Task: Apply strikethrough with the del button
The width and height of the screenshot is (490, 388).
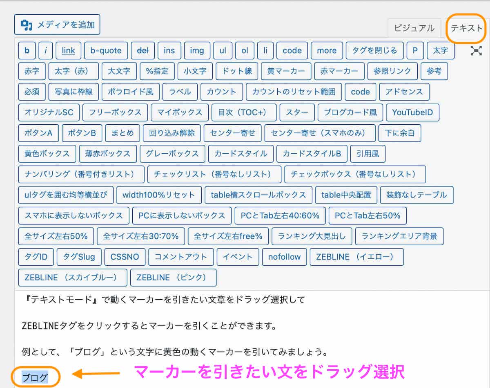Action: pyautogui.click(x=143, y=51)
